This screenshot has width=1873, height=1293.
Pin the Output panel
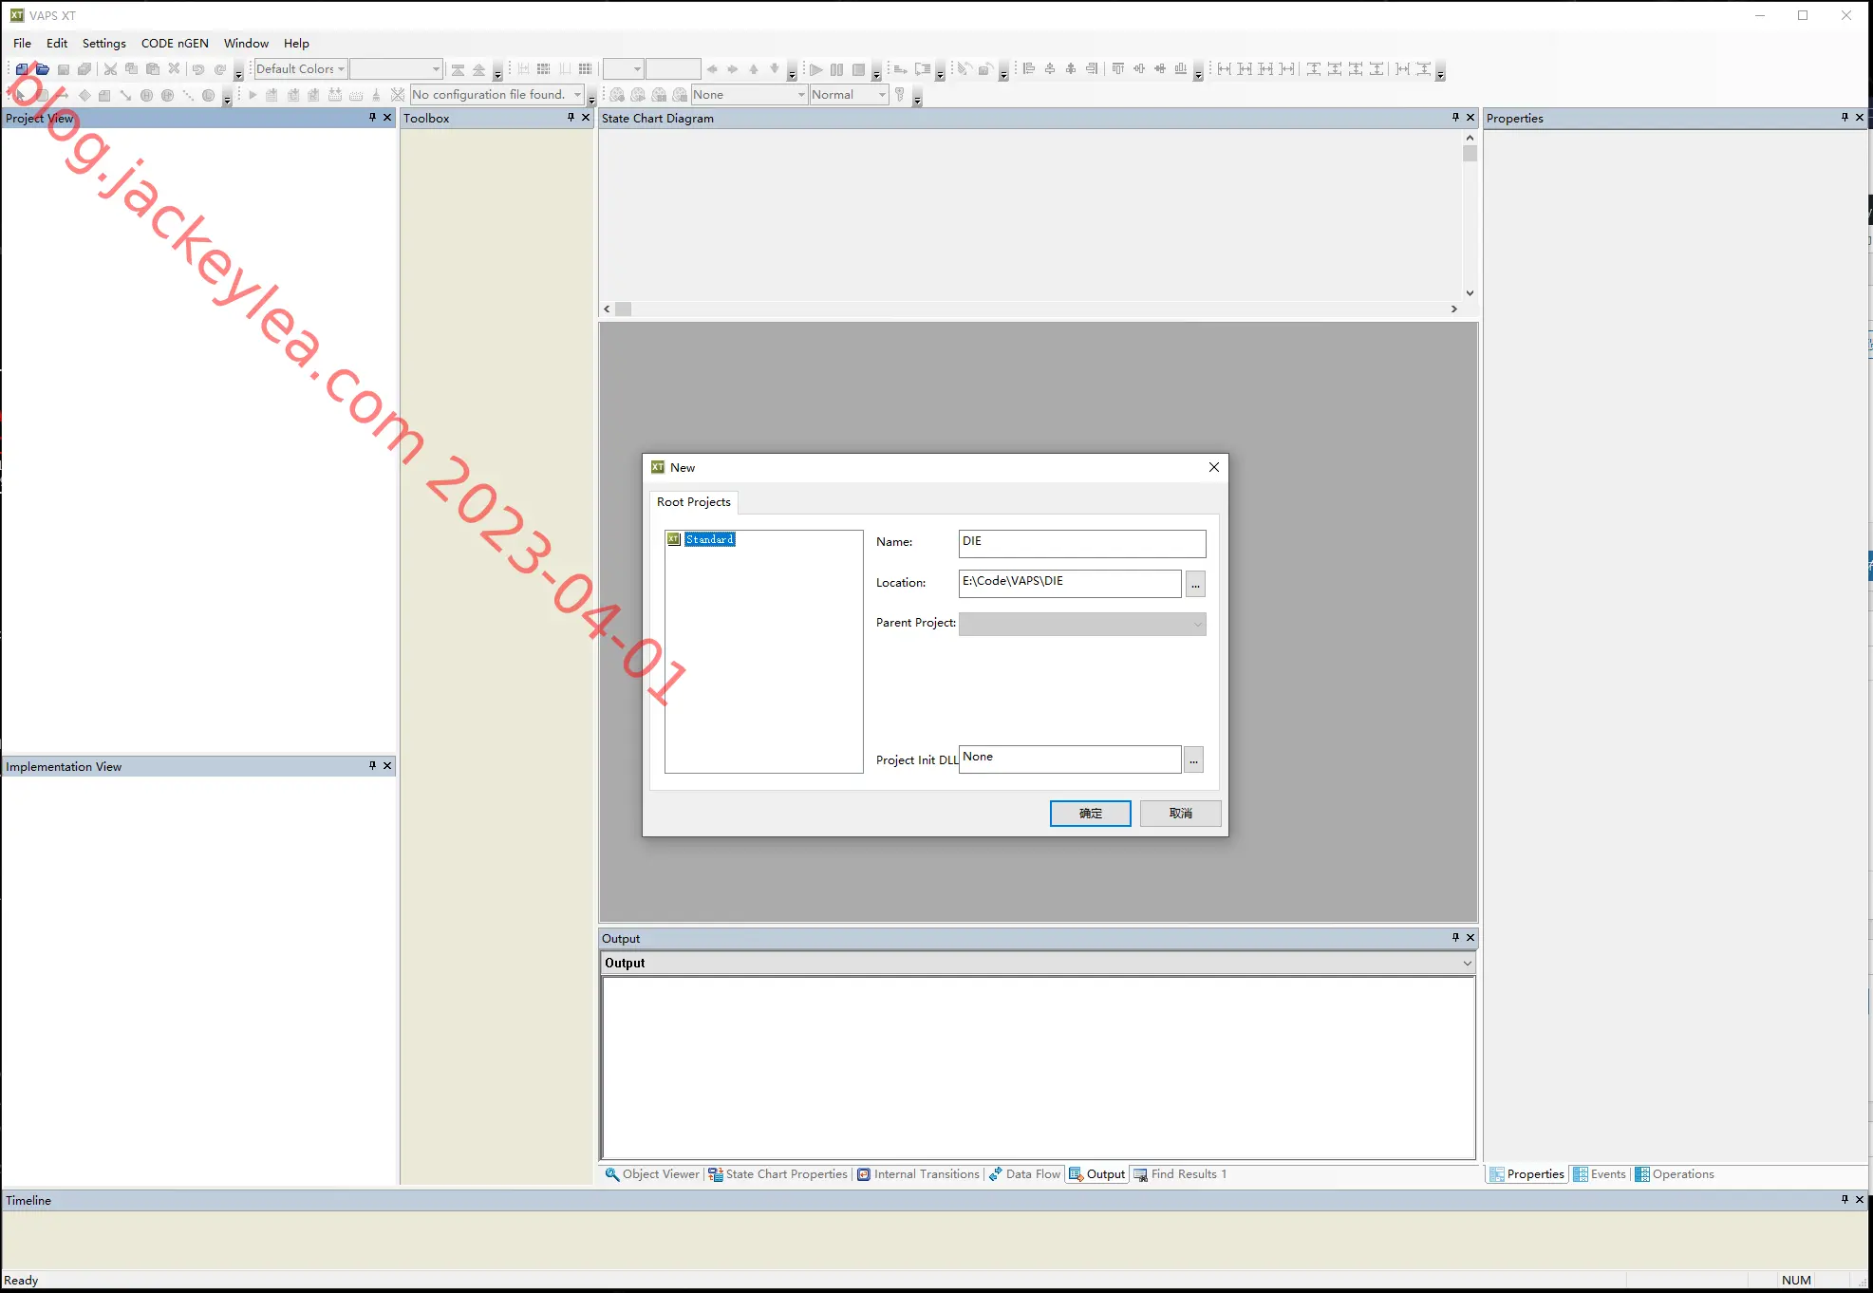coord(1455,937)
